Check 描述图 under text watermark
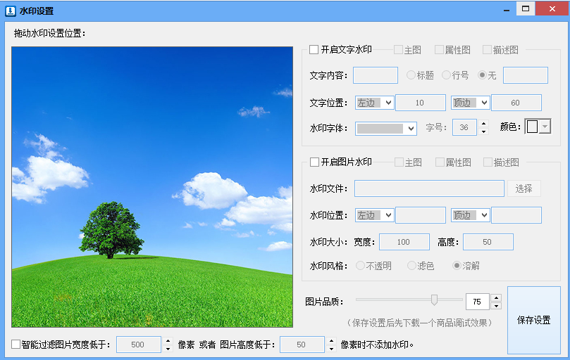Screen dimensions: 570x360 click(x=487, y=50)
